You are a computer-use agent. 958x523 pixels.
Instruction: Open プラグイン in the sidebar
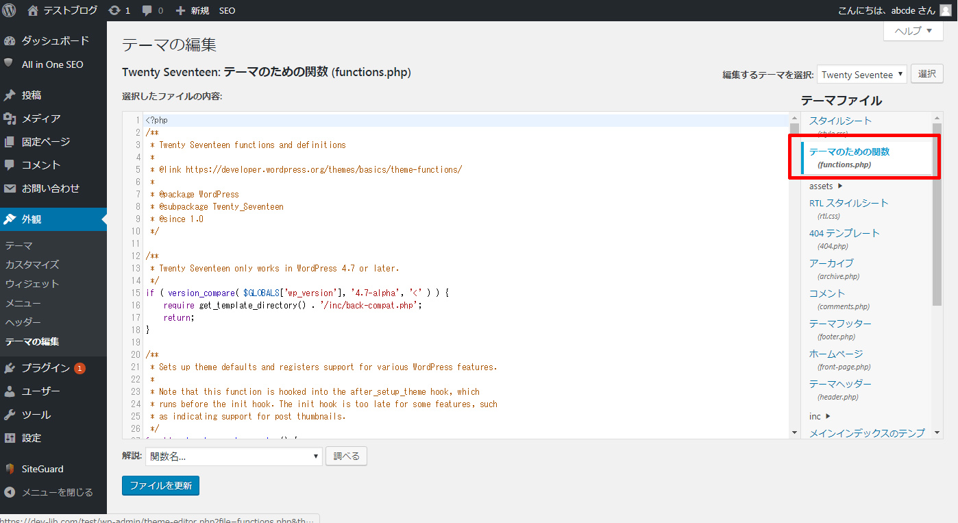coord(45,368)
